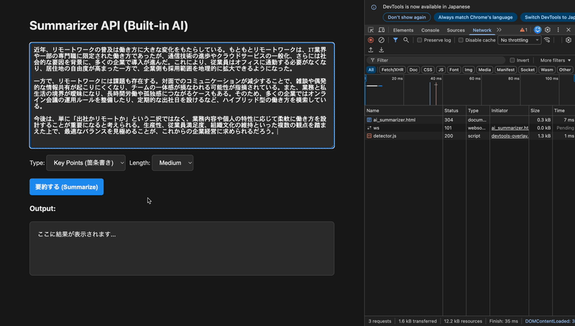The image size is (575, 326).
Task: Clear the network log
Action: click(x=382, y=40)
